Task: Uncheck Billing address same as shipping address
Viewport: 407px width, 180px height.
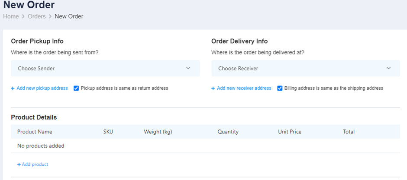Action: (280, 88)
